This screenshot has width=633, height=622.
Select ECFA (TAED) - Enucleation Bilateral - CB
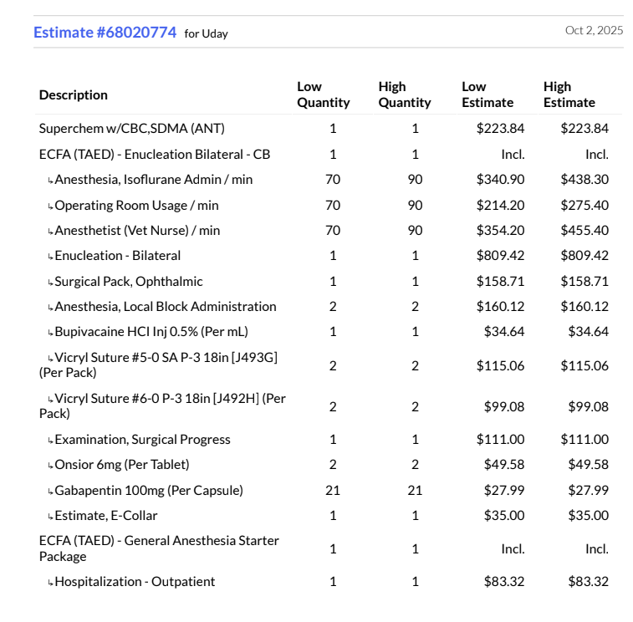155,155
